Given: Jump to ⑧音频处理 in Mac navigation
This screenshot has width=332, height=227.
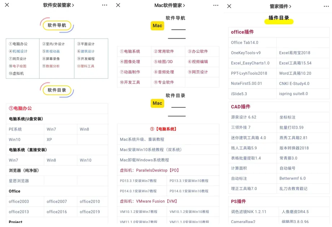Looking at the screenshot, I should pyautogui.click(x=164, y=72).
